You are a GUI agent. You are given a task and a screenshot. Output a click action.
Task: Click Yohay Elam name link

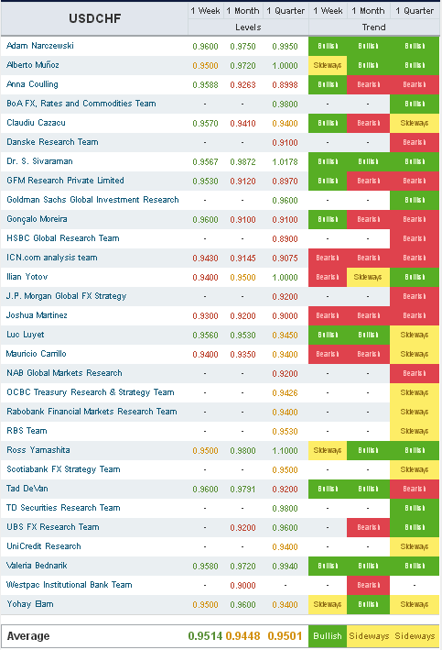point(30,604)
